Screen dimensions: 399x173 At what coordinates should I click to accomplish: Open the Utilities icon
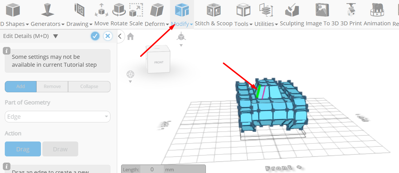pyautogui.click(x=266, y=10)
